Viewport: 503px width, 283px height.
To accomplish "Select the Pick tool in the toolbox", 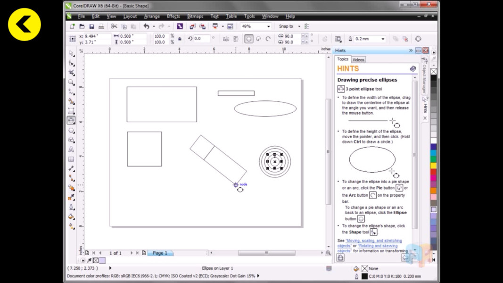I will click(x=71, y=53).
